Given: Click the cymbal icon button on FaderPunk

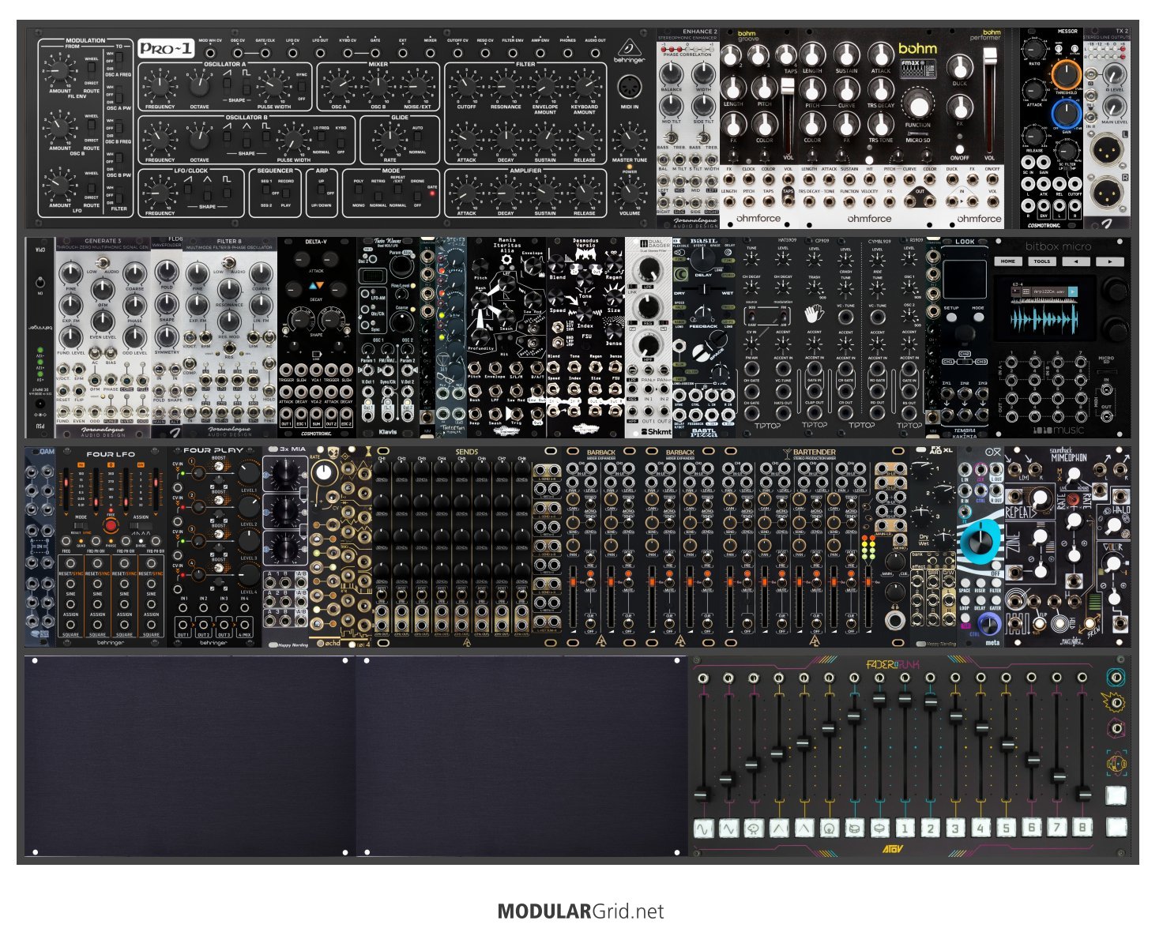Looking at the screenshot, I should click(880, 828).
